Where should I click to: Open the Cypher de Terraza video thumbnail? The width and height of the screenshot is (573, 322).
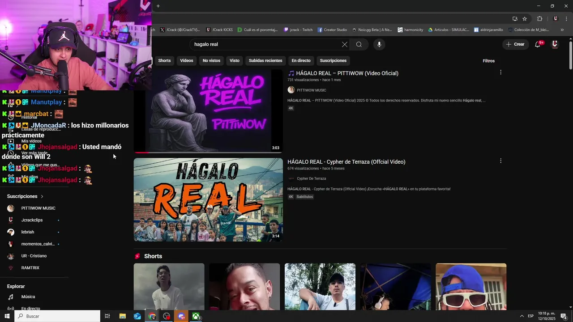pos(208,199)
